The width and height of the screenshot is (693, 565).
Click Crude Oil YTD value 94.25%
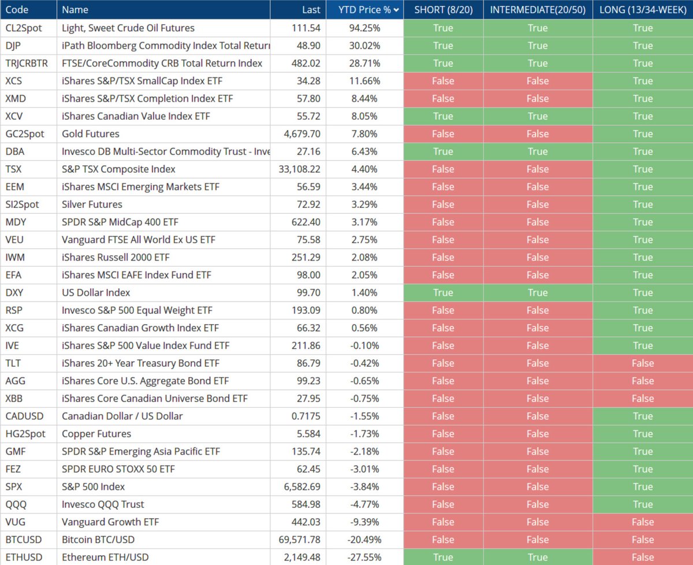pyautogui.click(x=364, y=28)
